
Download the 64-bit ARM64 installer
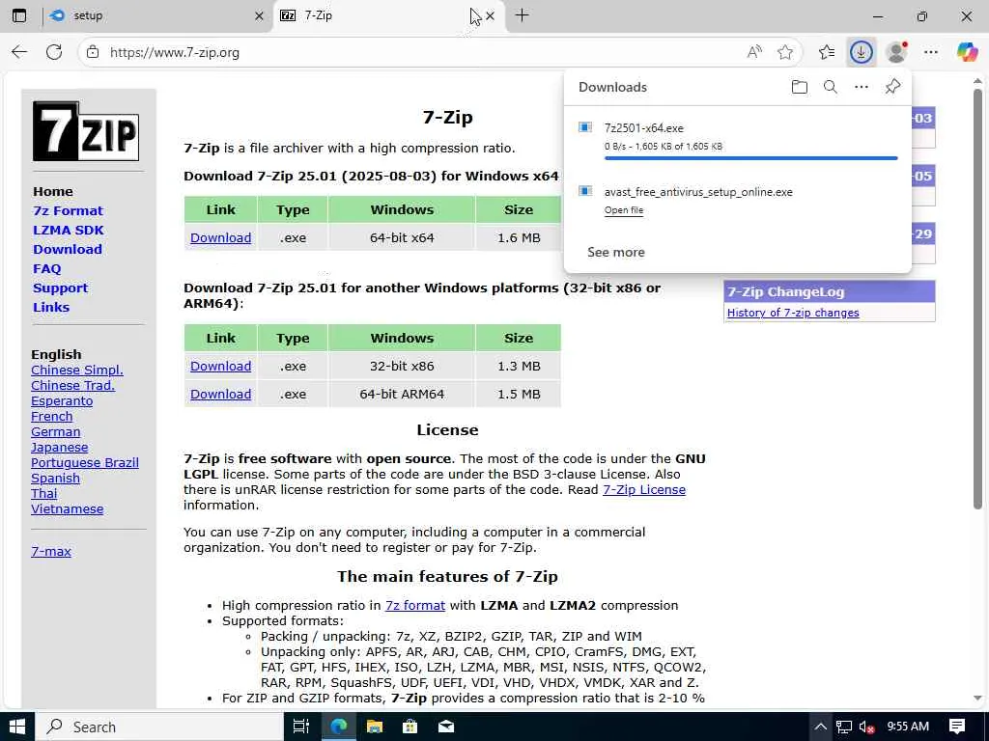tap(221, 394)
